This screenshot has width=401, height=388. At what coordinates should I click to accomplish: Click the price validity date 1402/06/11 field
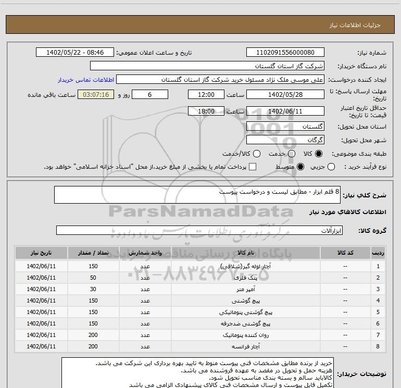[x=285, y=111]
